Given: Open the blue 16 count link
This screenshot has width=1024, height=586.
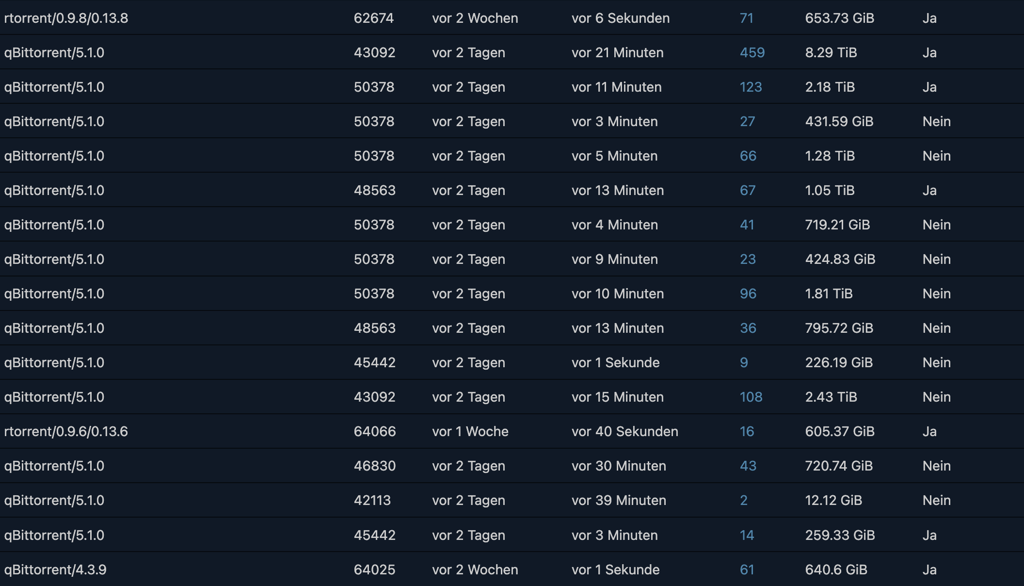Looking at the screenshot, I should click(x=747, y=431).
